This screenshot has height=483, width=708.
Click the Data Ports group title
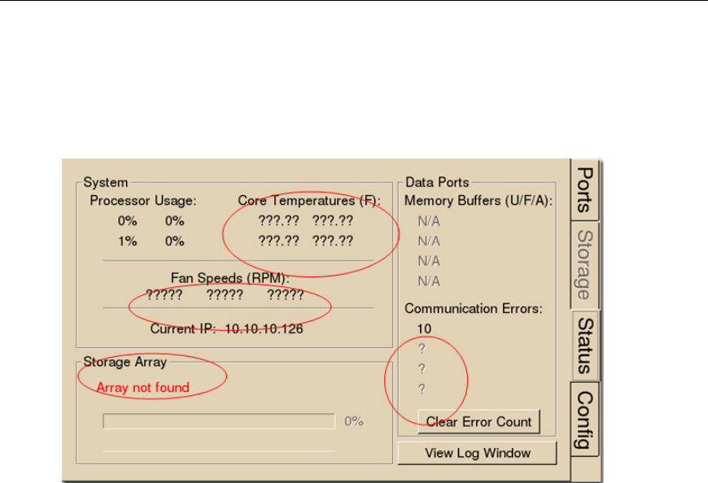click(437, 182)
